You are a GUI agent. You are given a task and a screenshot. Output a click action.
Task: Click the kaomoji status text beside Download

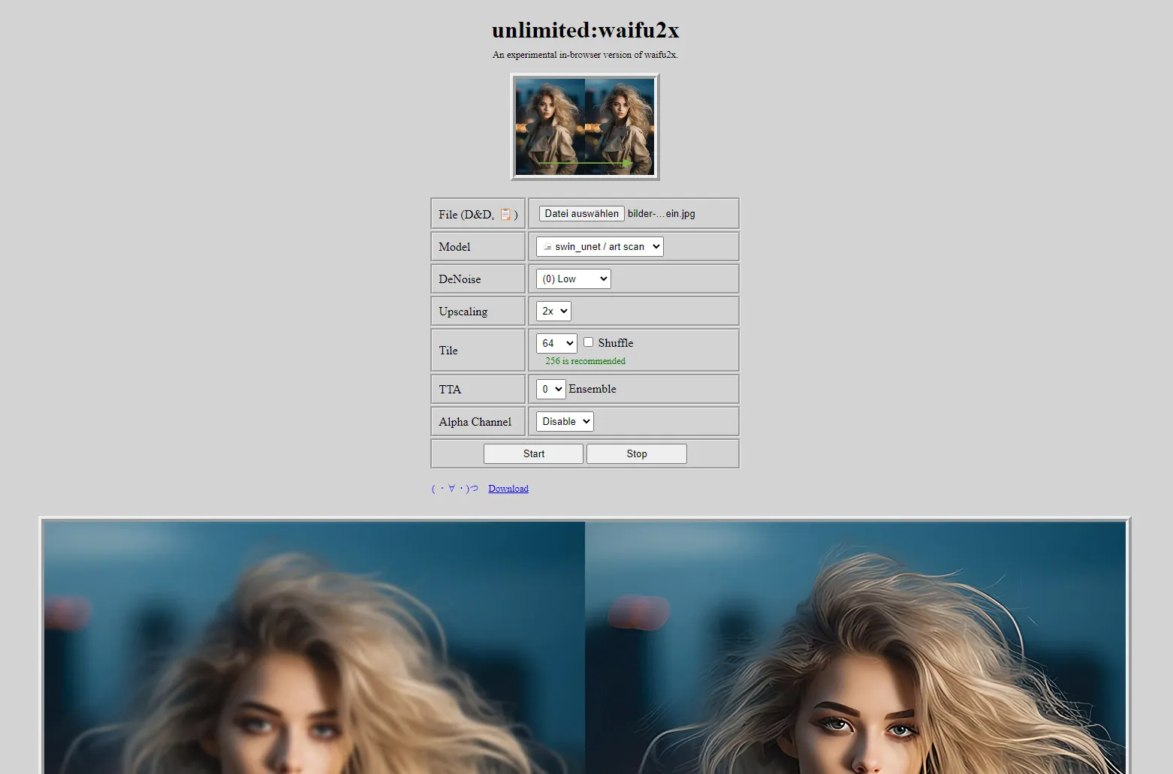pyautogui.click(x=455, y=489)
